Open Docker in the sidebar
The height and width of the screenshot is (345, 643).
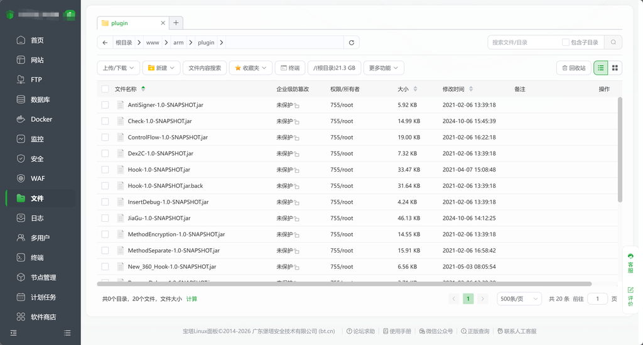tap(41, 119)
